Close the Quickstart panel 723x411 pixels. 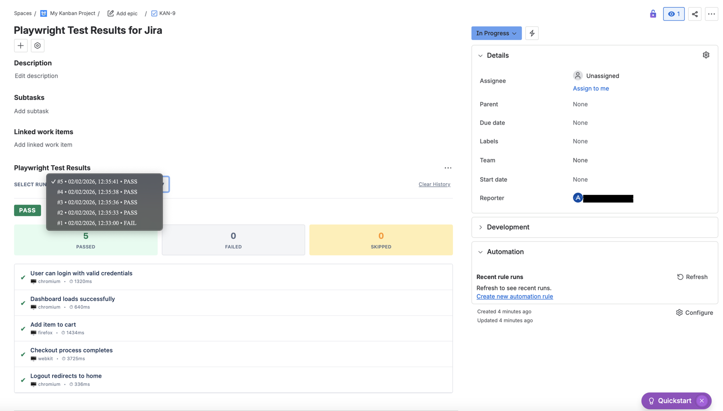point(701,400)
